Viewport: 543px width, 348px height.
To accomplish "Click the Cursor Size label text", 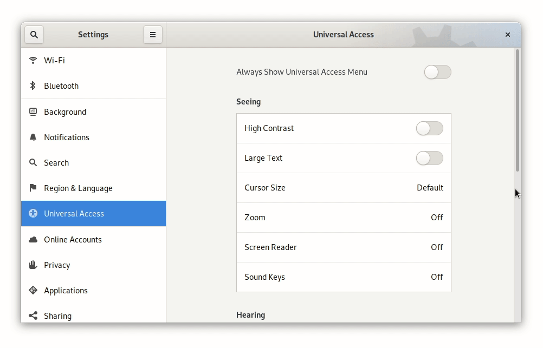I will click(x=265, y=188).
